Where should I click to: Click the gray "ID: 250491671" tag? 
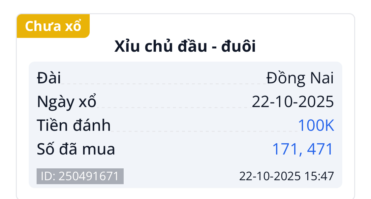pyautogui.click(x=80, y=176)
